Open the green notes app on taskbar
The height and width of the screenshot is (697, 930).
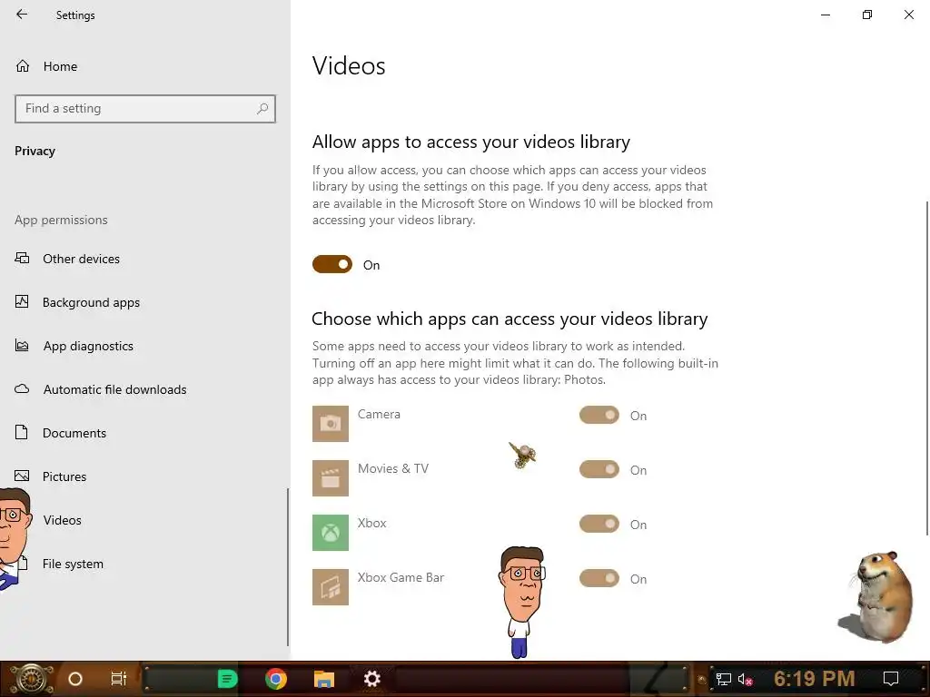tap(227, 679)
